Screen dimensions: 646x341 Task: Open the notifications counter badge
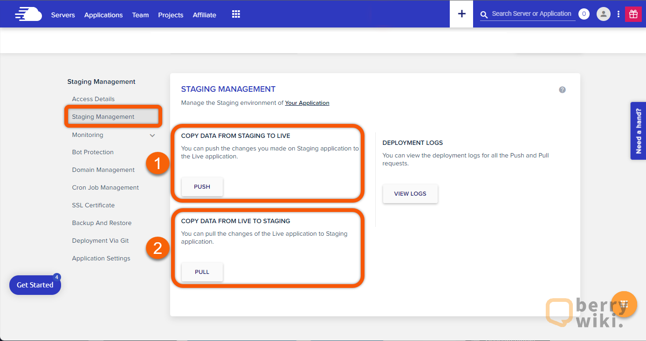584,14
